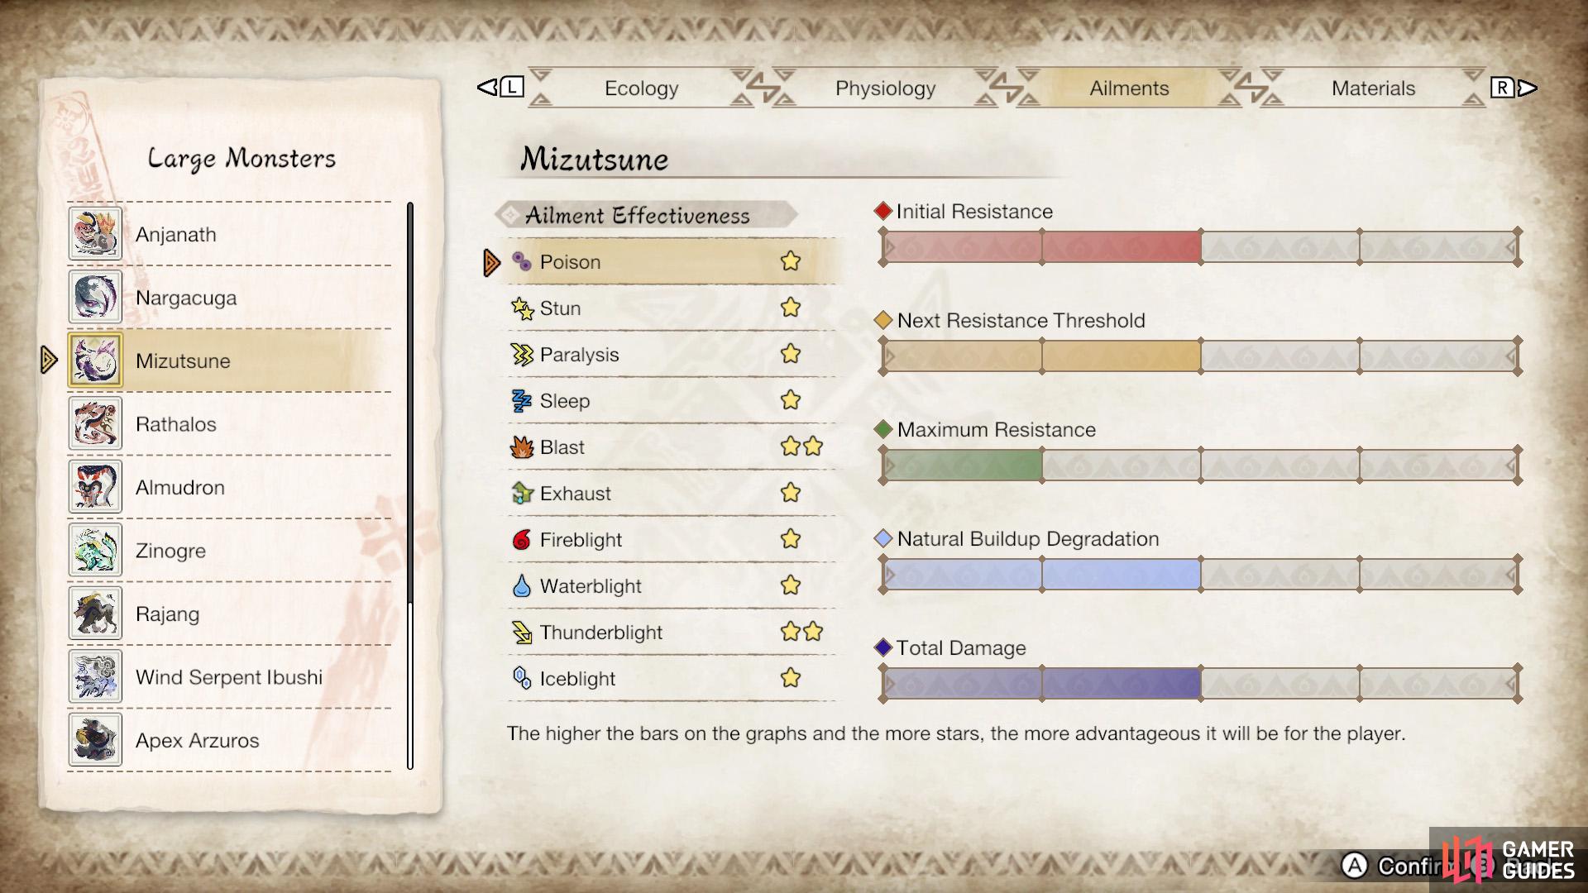The width and height of the screenshot is (1588, 893).
Task: Select the Anjanath monster icon
Action: (95, 234)
